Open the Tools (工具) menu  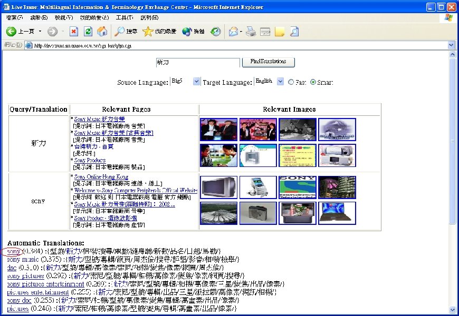125,17
